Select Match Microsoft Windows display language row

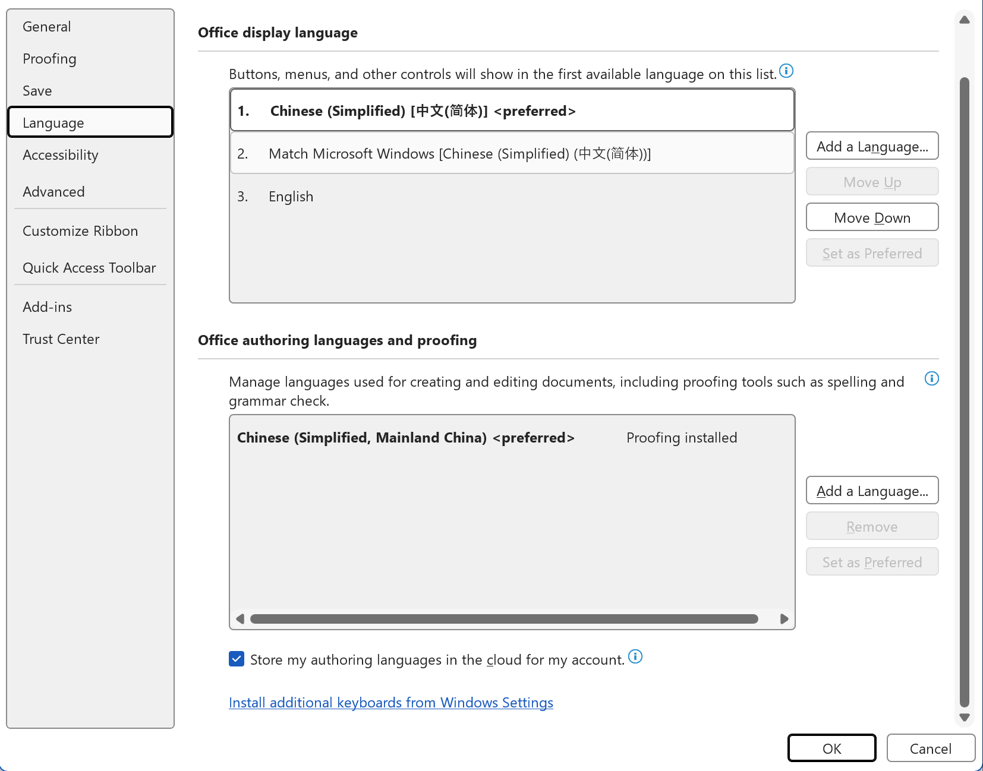512,153
